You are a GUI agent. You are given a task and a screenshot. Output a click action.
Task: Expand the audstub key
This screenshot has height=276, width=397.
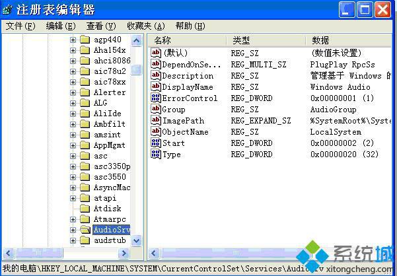pyautogui.click(x=73, y=240)
